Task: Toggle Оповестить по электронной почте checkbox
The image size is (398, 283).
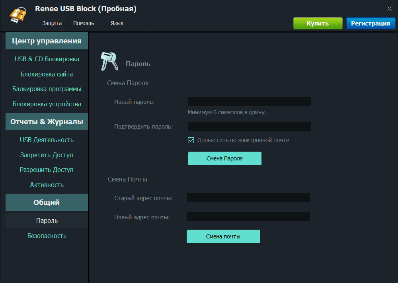Action: (191, 140)
